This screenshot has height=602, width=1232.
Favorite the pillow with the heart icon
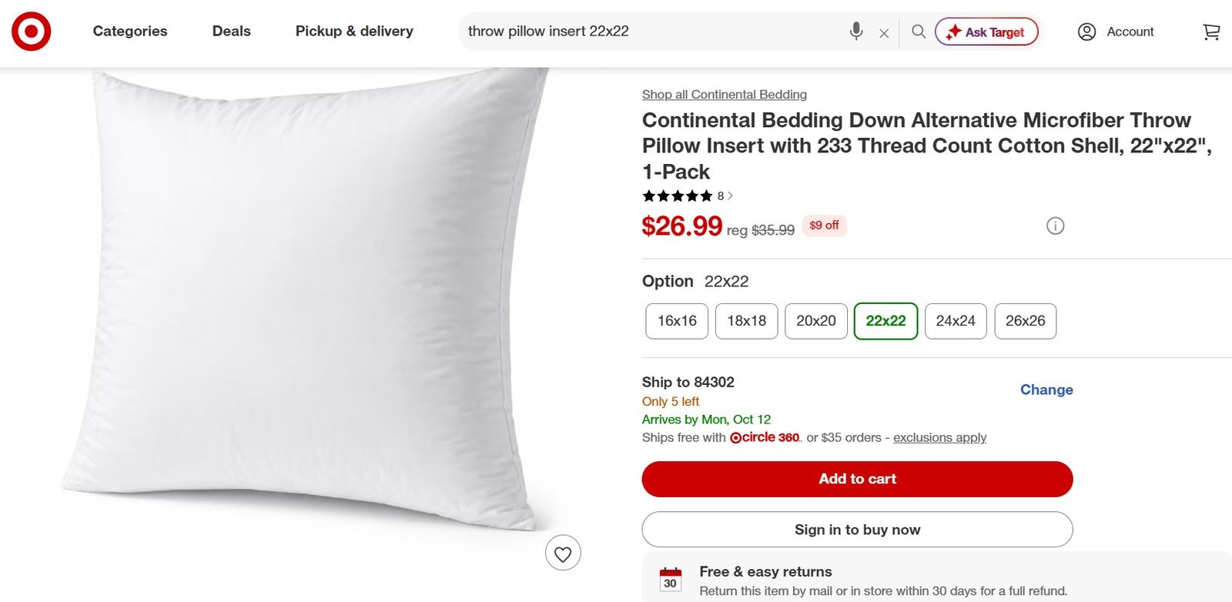(563, 554)
